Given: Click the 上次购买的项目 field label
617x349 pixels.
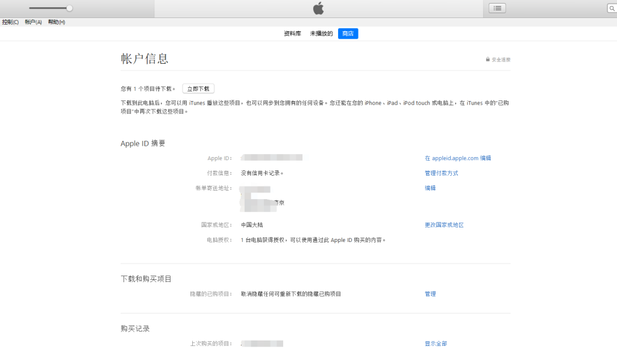Looking at the screenshot, I should [211, 344].
